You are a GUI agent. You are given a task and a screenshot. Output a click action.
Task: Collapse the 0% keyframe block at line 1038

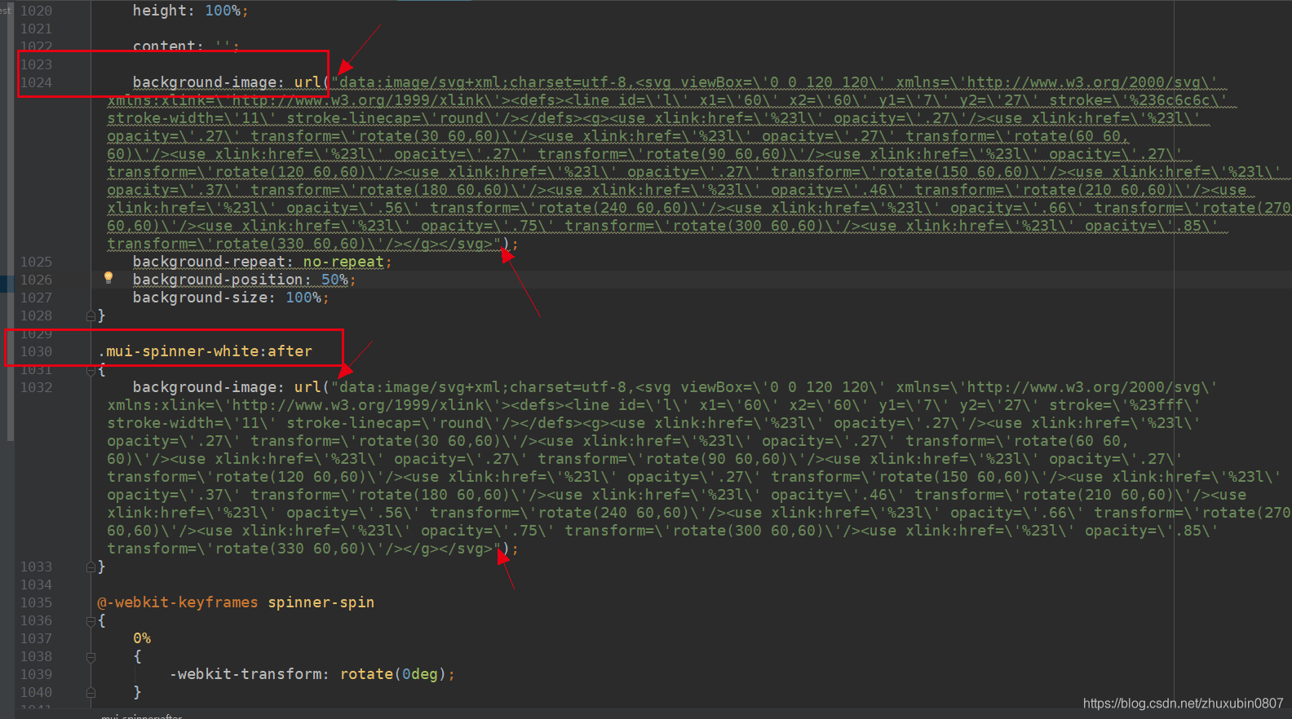coord(91,656)
